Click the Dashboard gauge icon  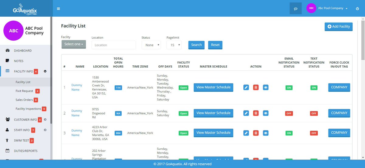pos(8,51)
